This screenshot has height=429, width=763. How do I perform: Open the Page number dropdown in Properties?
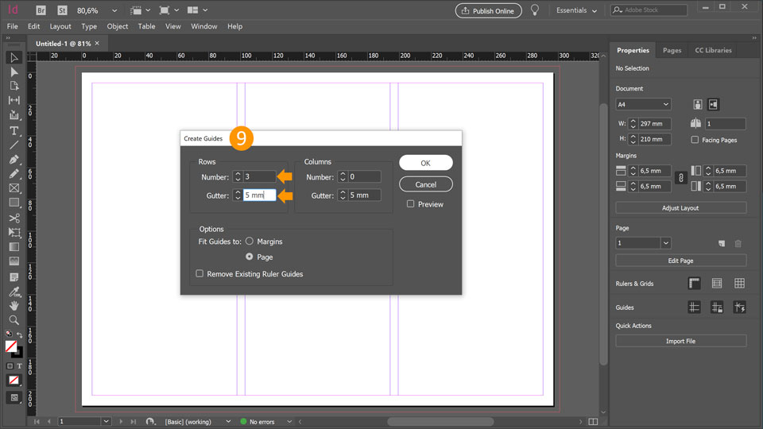click(666, 243)
